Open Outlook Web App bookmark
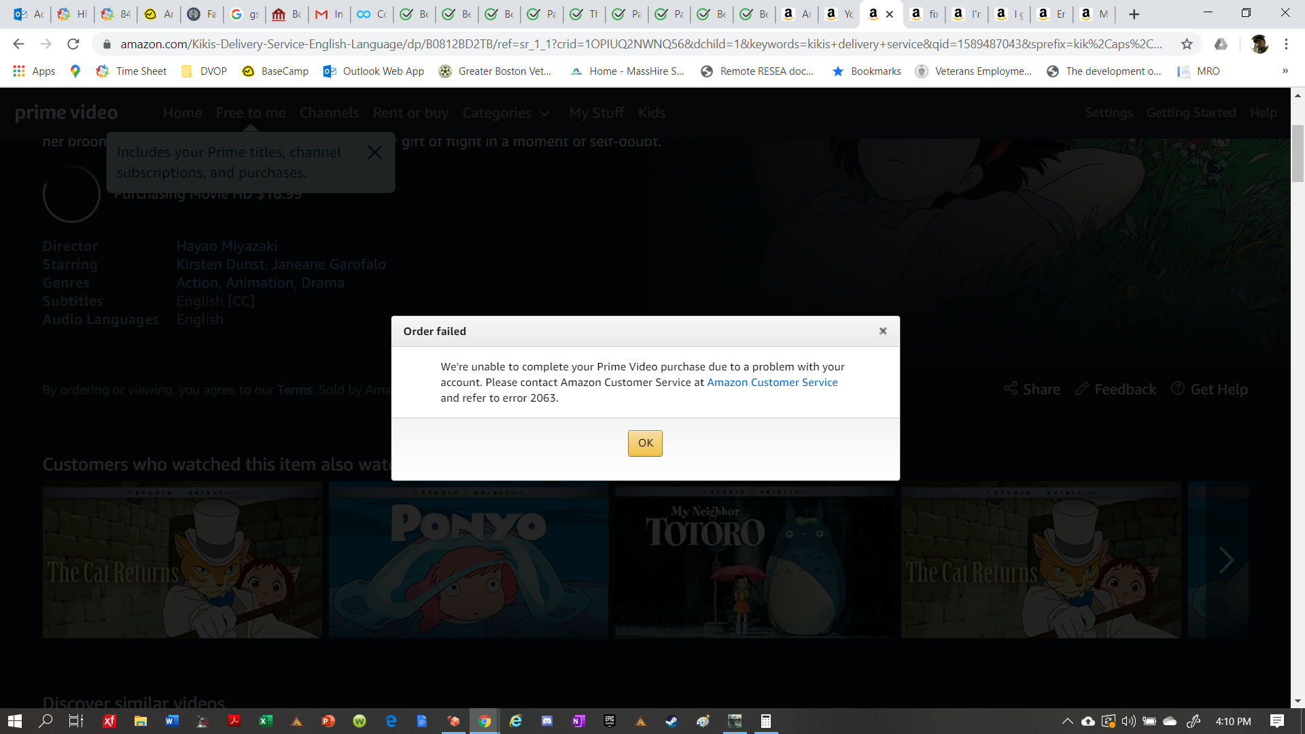 coord(374,71)
